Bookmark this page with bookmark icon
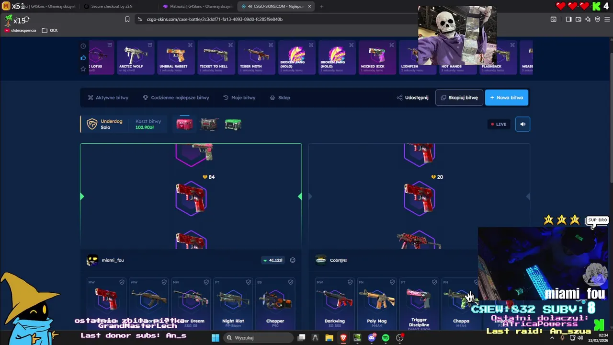This screenshot has width=613, height=345. click(x=127, y=19)
